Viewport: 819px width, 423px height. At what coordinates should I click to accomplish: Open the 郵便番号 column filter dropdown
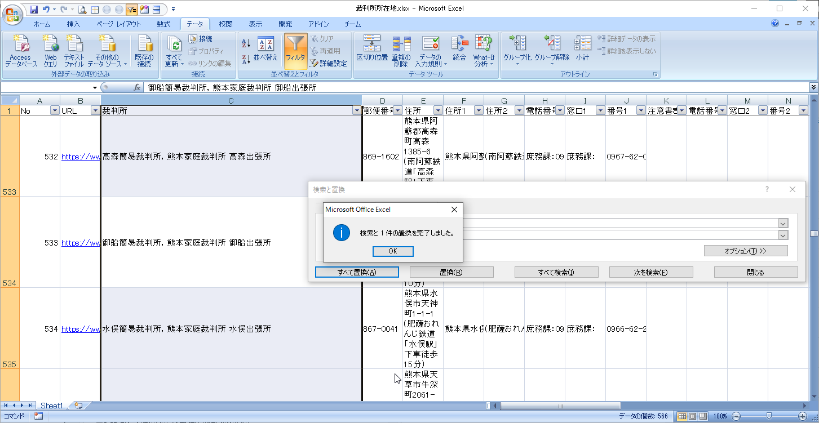coord(397,111)
